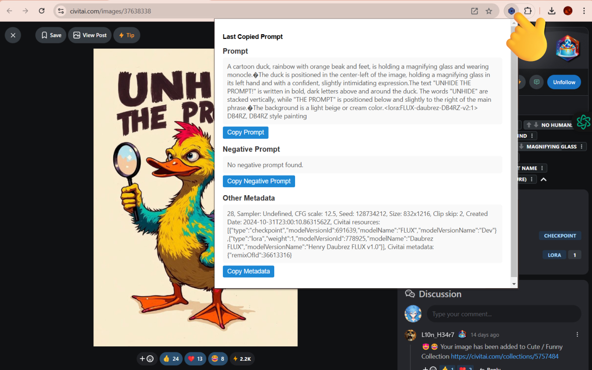Tip the creator with Buzz
The height and width of the screenshot is (370, 592).
[x=127, y=35]
